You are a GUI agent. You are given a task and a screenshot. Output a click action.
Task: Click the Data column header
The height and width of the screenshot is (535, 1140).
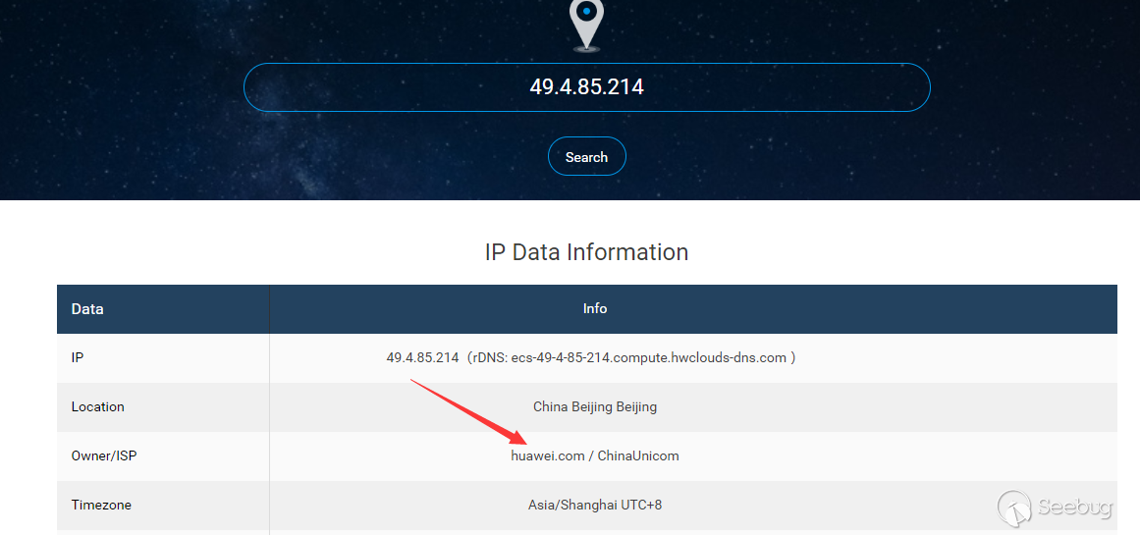(x=87, y=309)
